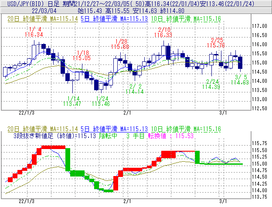
Task: Click the 113.50 price axis label
Action: (259, 90)
